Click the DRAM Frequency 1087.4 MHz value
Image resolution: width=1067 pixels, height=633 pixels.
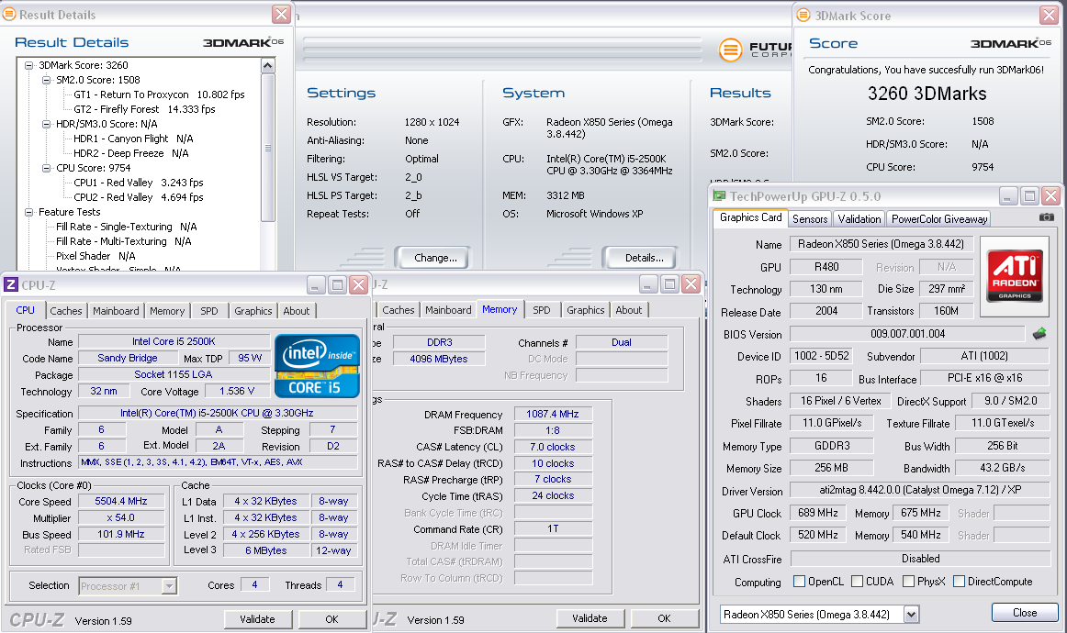(553, 414)
